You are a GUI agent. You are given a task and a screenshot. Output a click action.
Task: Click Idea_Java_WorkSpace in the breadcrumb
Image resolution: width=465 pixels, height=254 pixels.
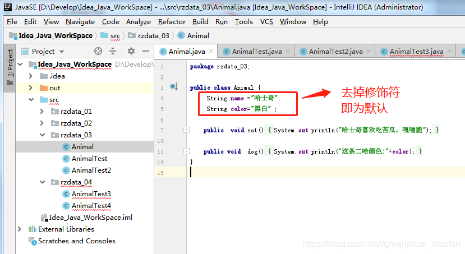tap(56, 35)
